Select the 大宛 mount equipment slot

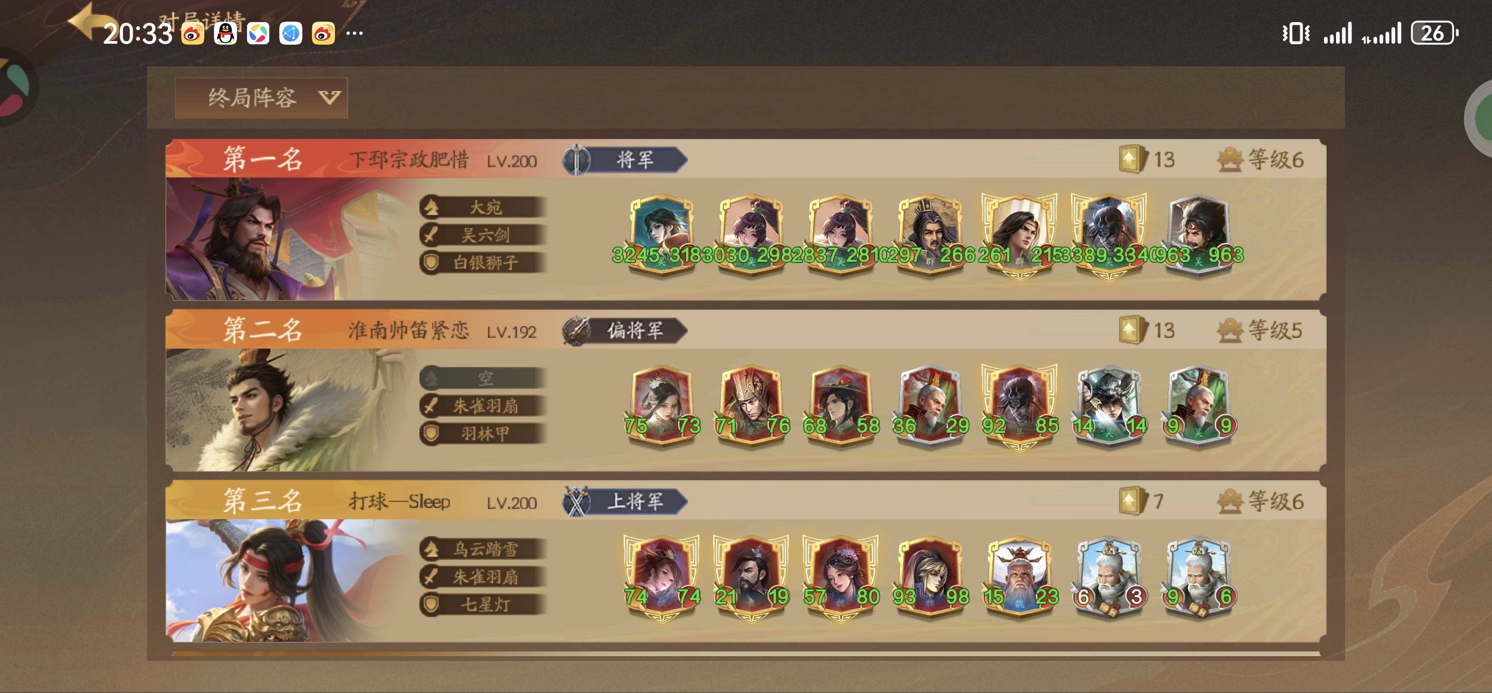click(483, 207)
